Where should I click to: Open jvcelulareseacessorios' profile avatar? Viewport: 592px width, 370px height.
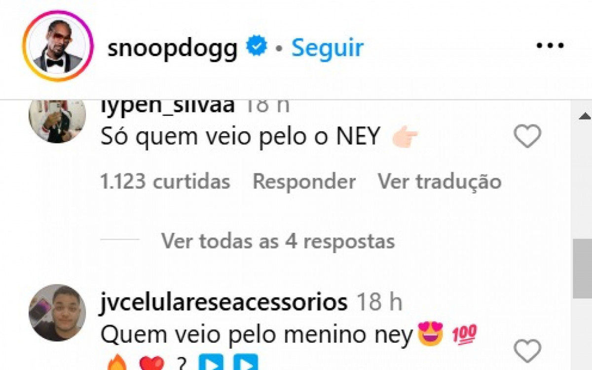pos(57,313)
